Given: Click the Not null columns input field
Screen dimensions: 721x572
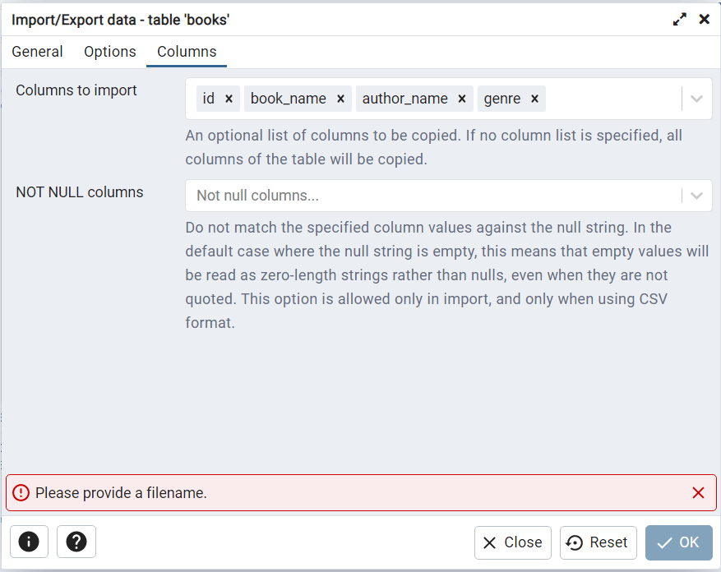Looking at the screenshot, I should [x=428, y=196].
